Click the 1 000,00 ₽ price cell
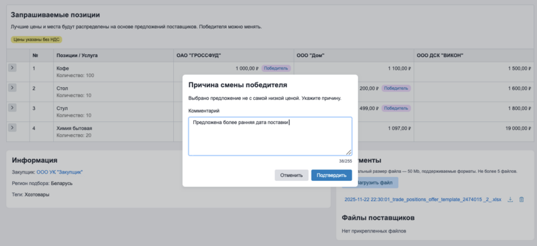 pos(247,68)
